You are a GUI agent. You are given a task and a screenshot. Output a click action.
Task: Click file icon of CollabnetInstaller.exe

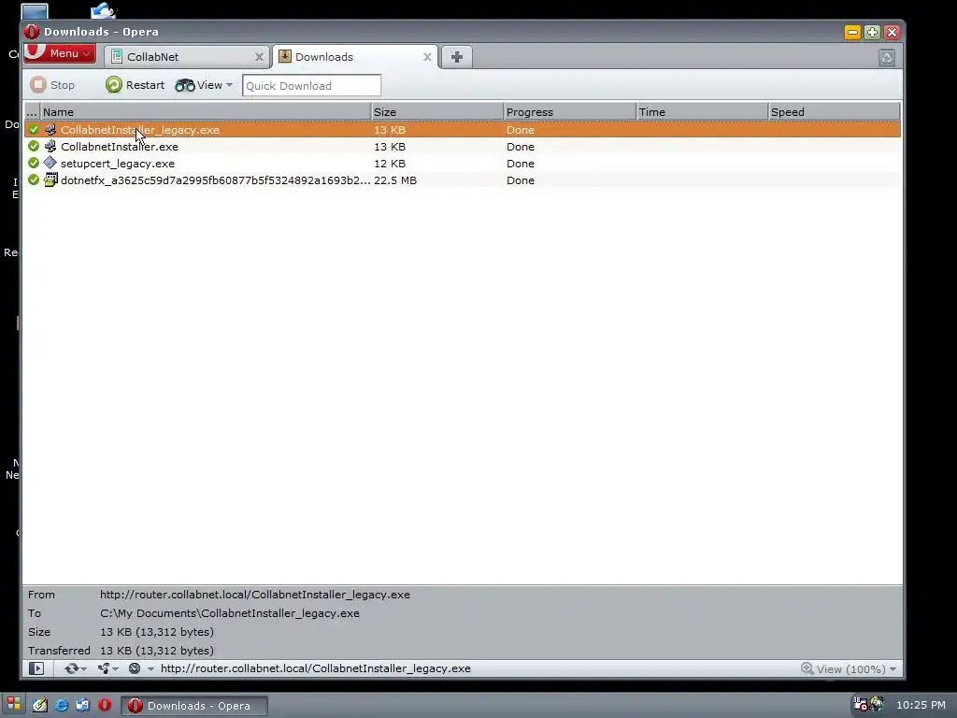click(50, 146)
